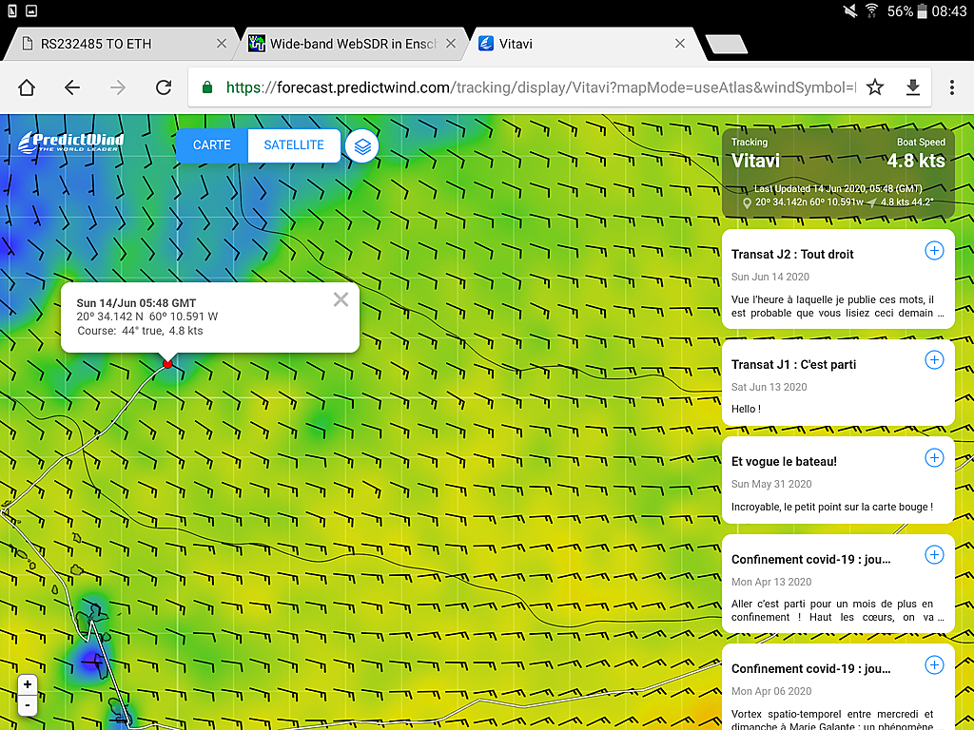Open the browser three-dot menu

(951, 87)
